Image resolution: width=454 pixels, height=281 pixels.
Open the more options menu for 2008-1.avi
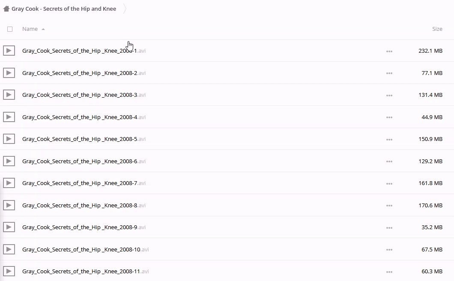tap(389, 51)
